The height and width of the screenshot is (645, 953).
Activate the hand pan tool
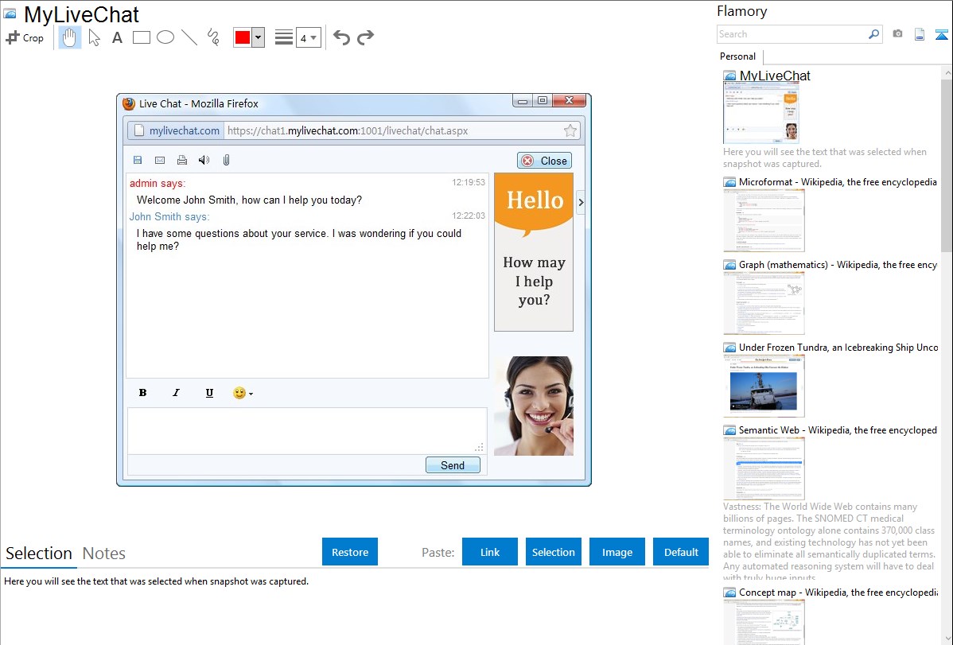(x=69, y=37)
